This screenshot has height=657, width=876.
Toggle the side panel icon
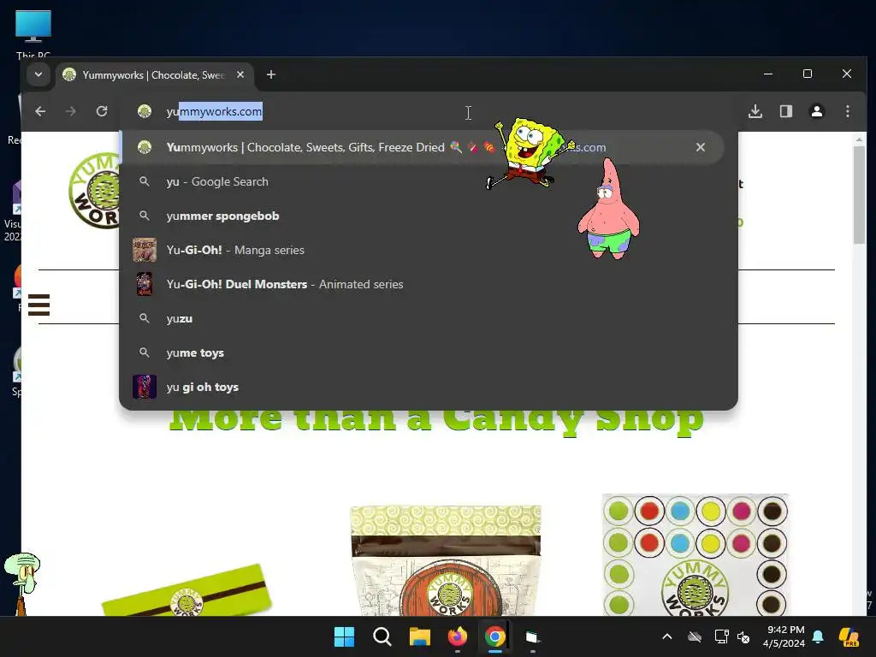coord(786,111)
